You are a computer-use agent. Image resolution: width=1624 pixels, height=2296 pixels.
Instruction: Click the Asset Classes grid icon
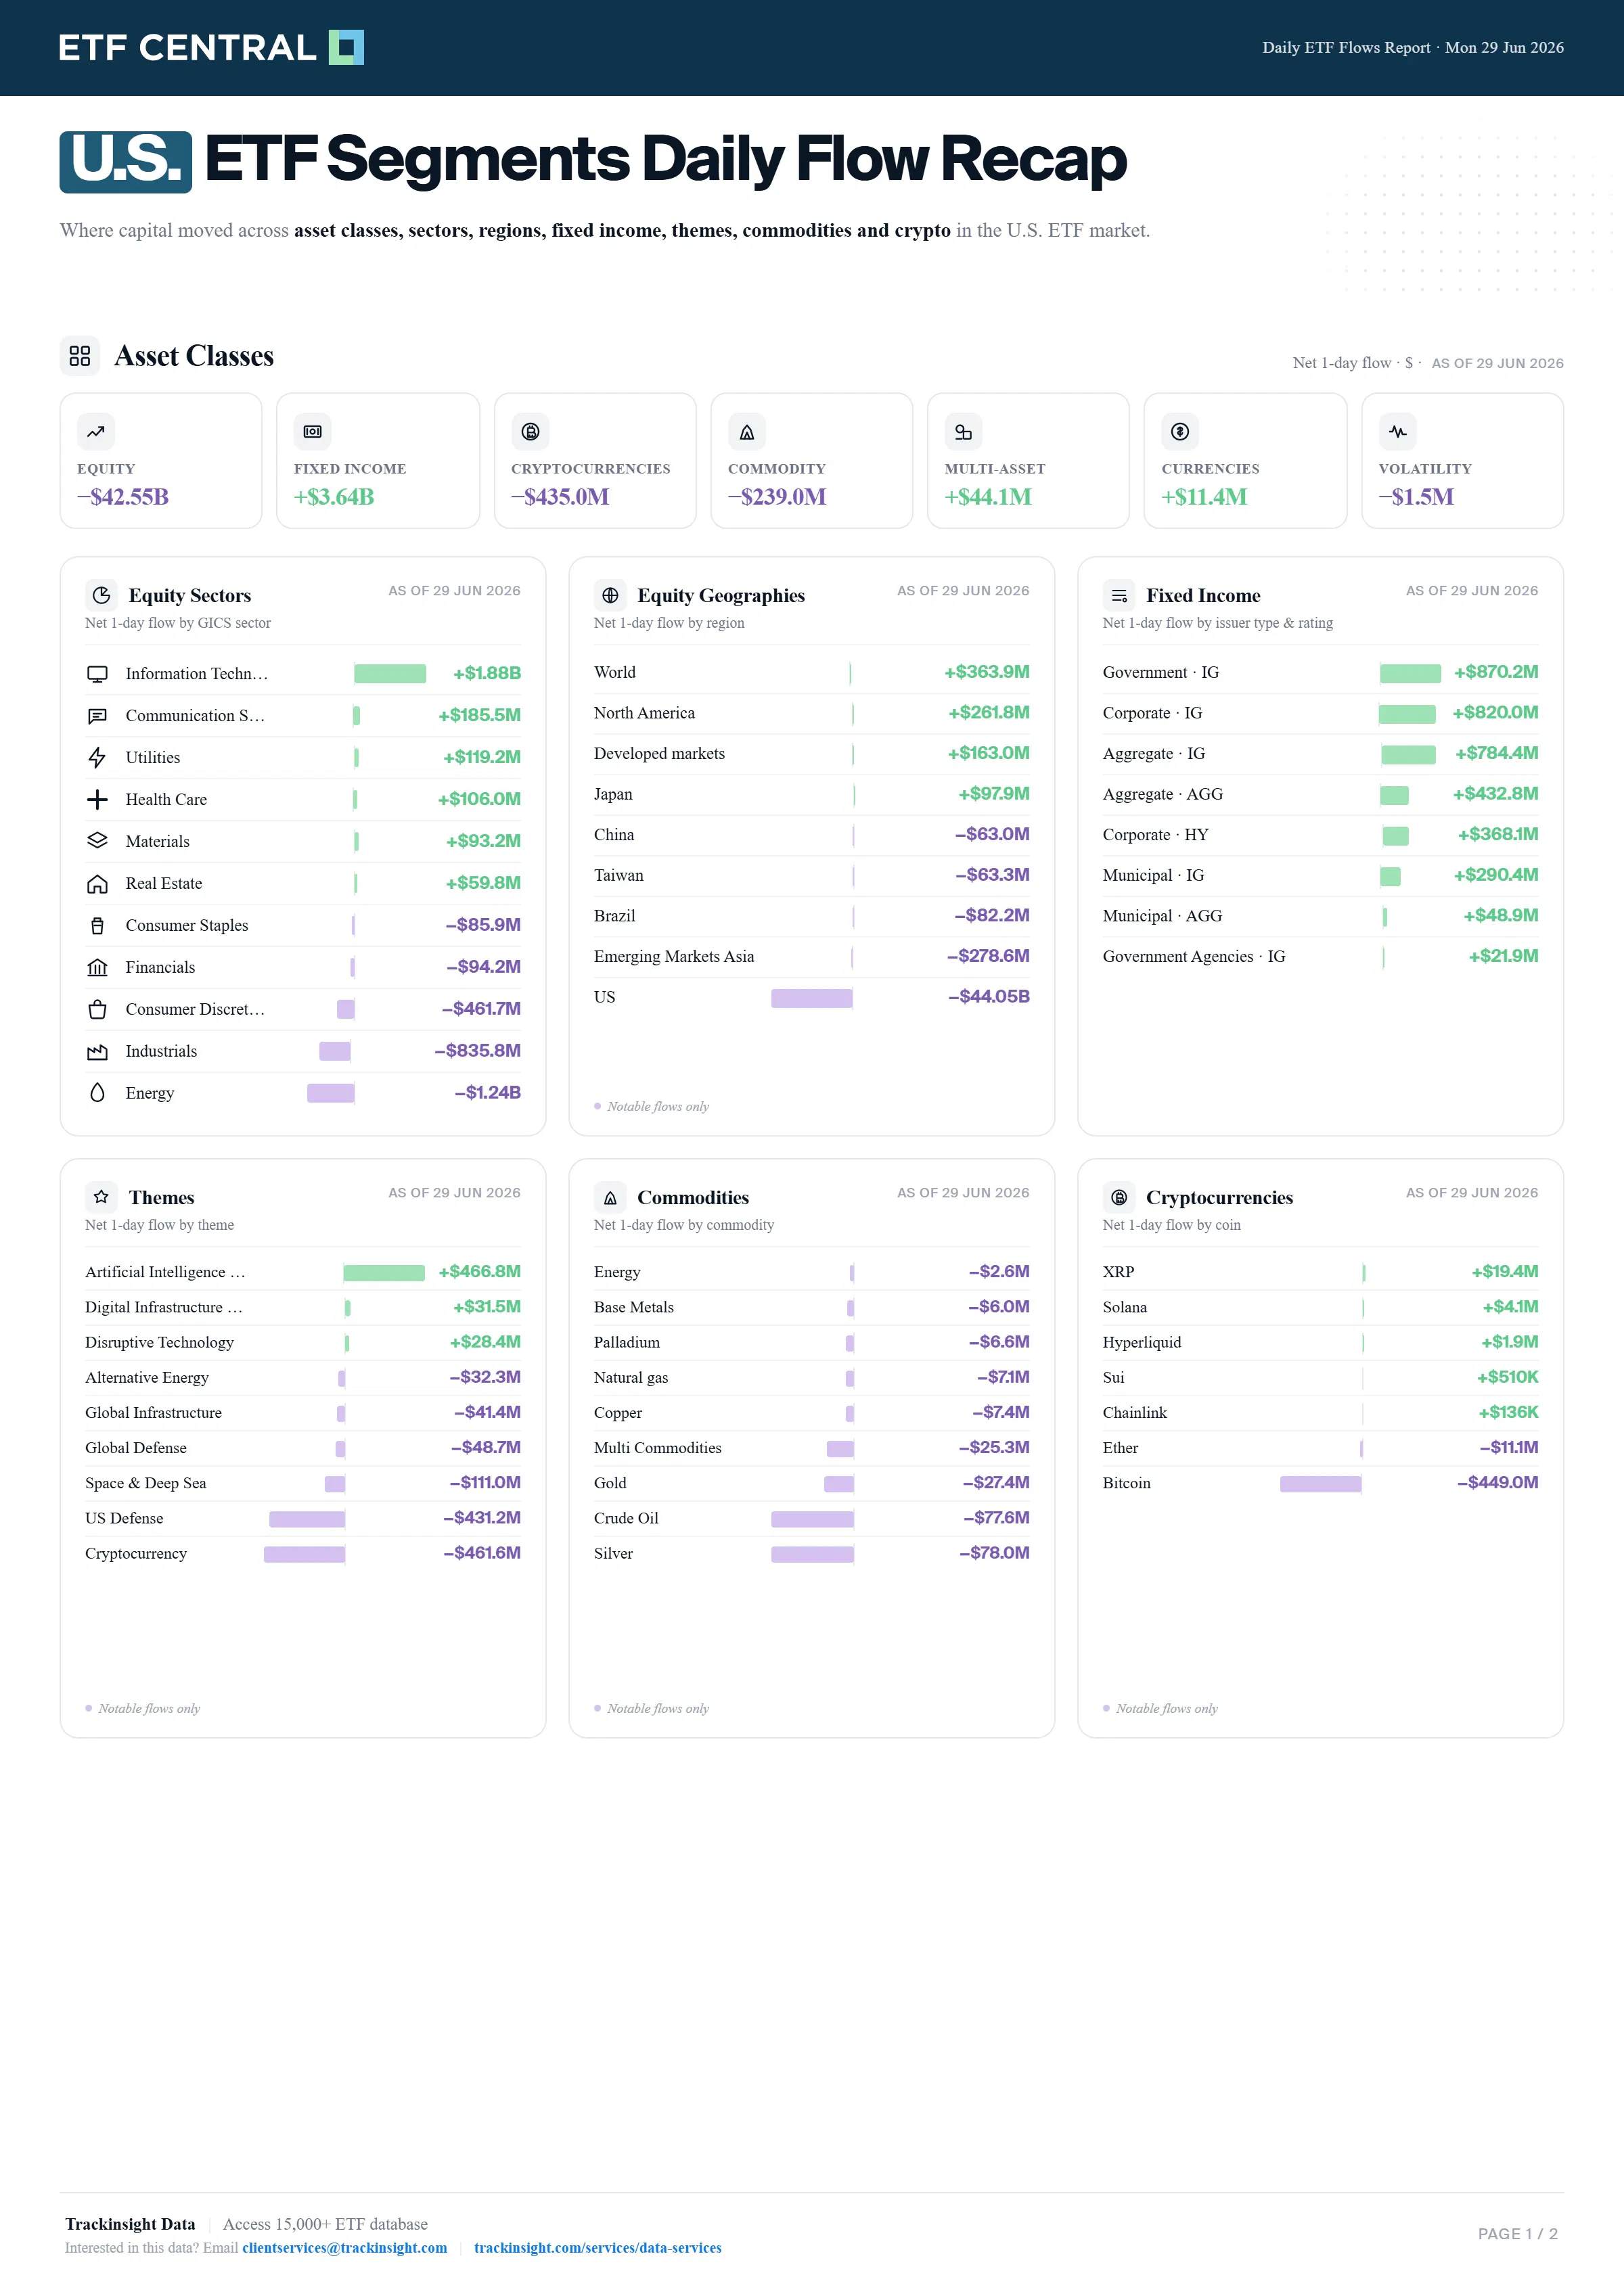[80, 356]
